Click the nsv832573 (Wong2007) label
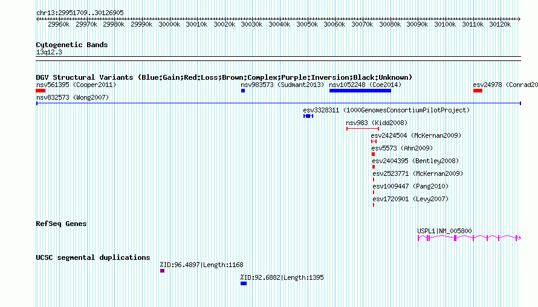 pyautogui.click(x=73, y=97)
